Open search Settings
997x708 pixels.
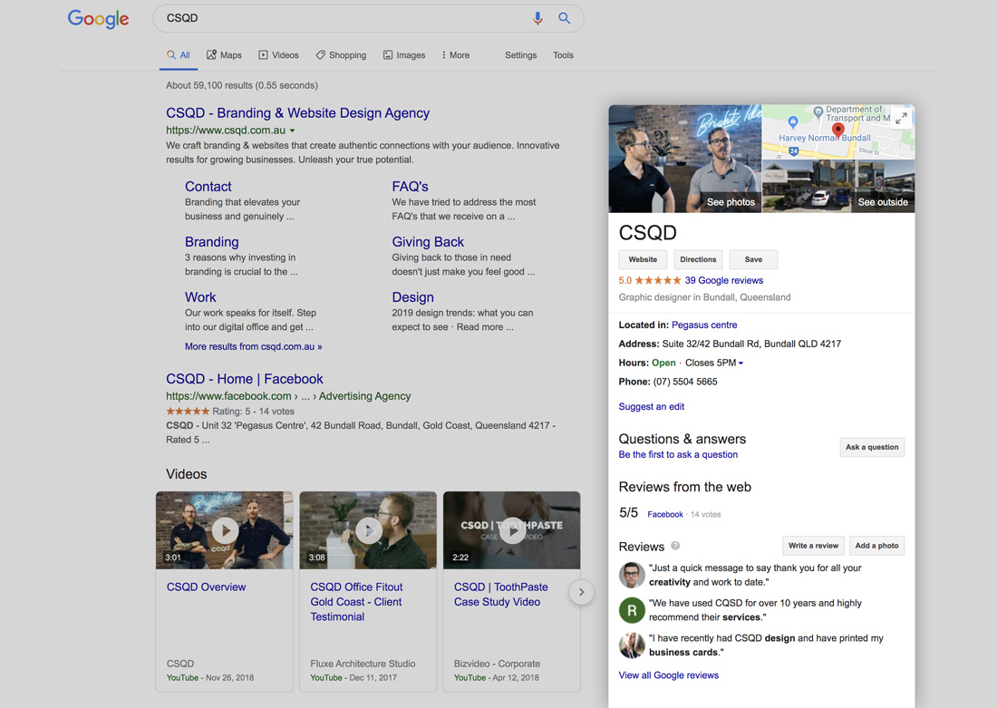pyautogui.click(x=521, y=55)
